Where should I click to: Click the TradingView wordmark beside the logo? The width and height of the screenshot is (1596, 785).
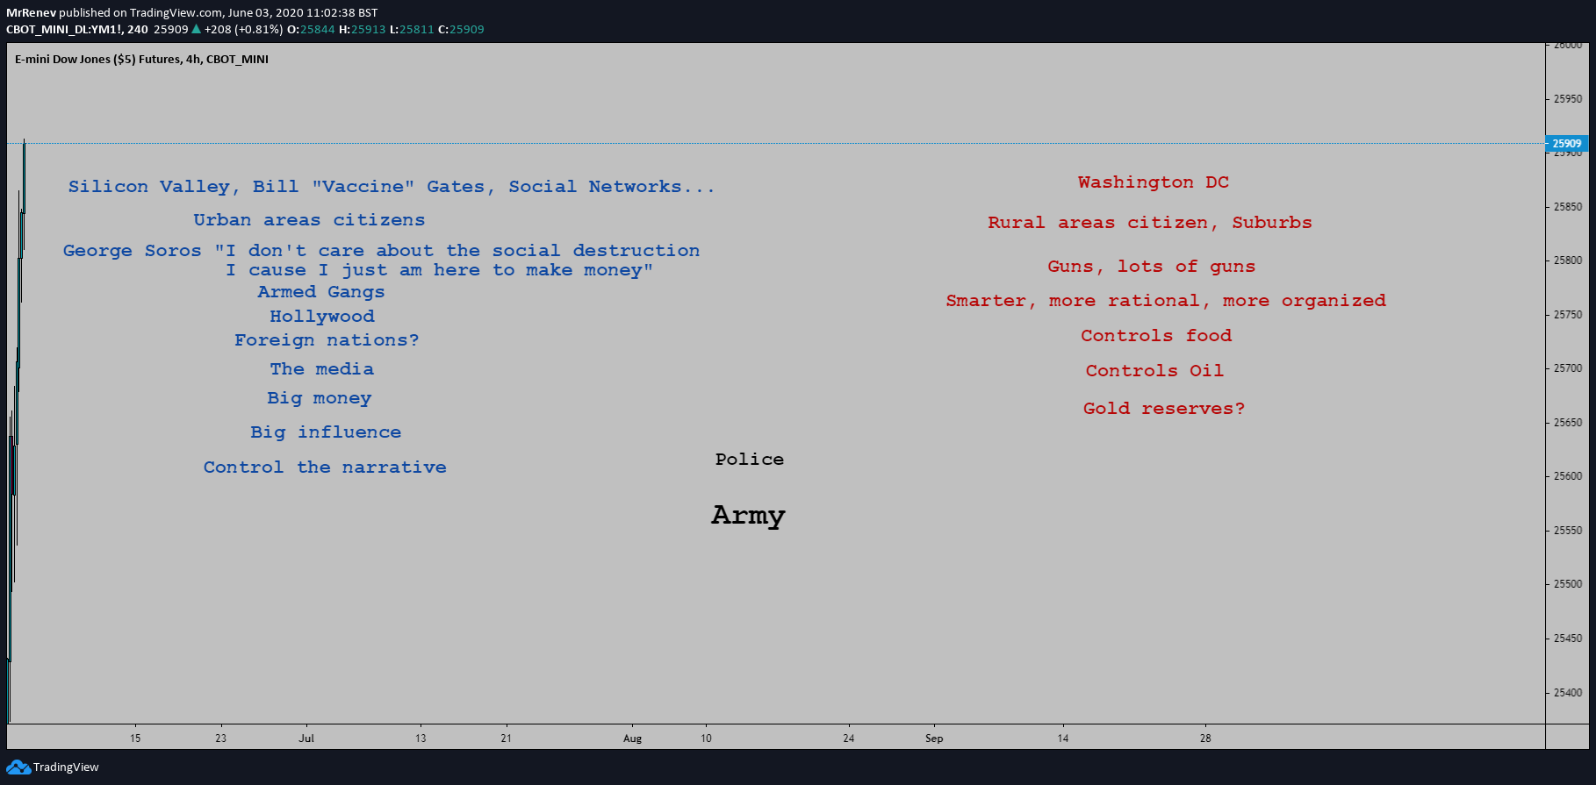click(x=66, y=767)
